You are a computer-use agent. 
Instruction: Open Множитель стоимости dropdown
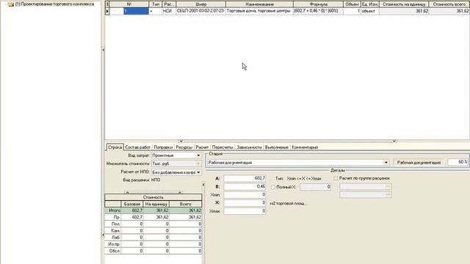click(x=198, y=164)
